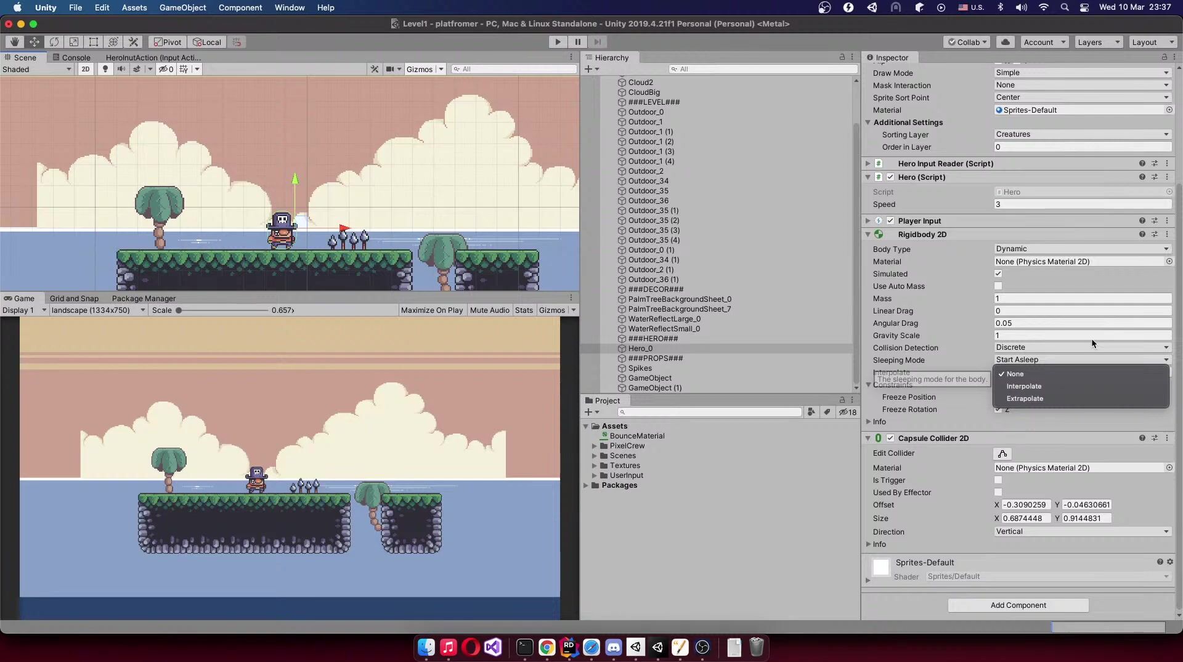
Task: Open Sprites-Default material gear icon
Action: point(1170,562)
